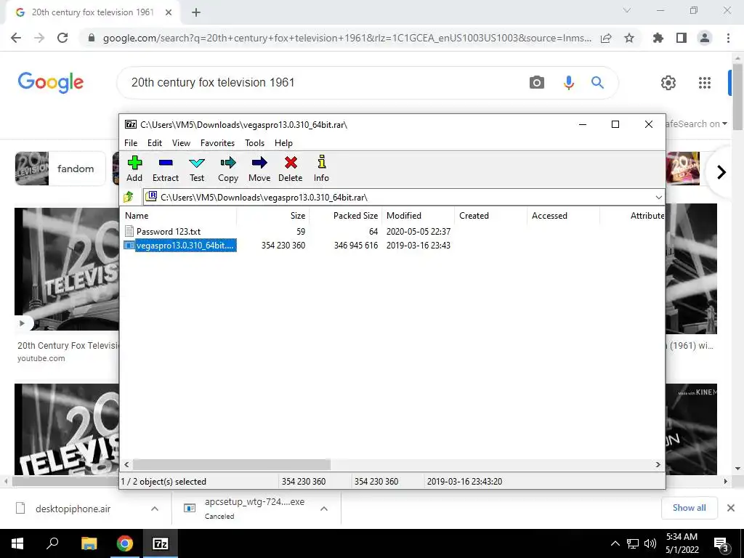This screenshot has height=558, width=744.
Task: Open the notification center icon
Action: click(x=721, y=544)
